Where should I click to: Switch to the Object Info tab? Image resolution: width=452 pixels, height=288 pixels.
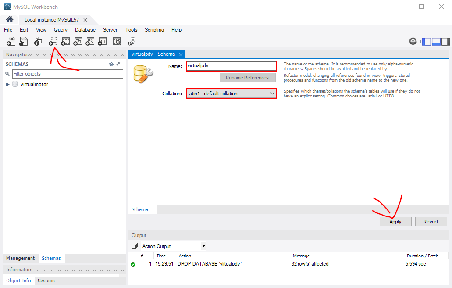pyautogui.click(x=18, y=281)
